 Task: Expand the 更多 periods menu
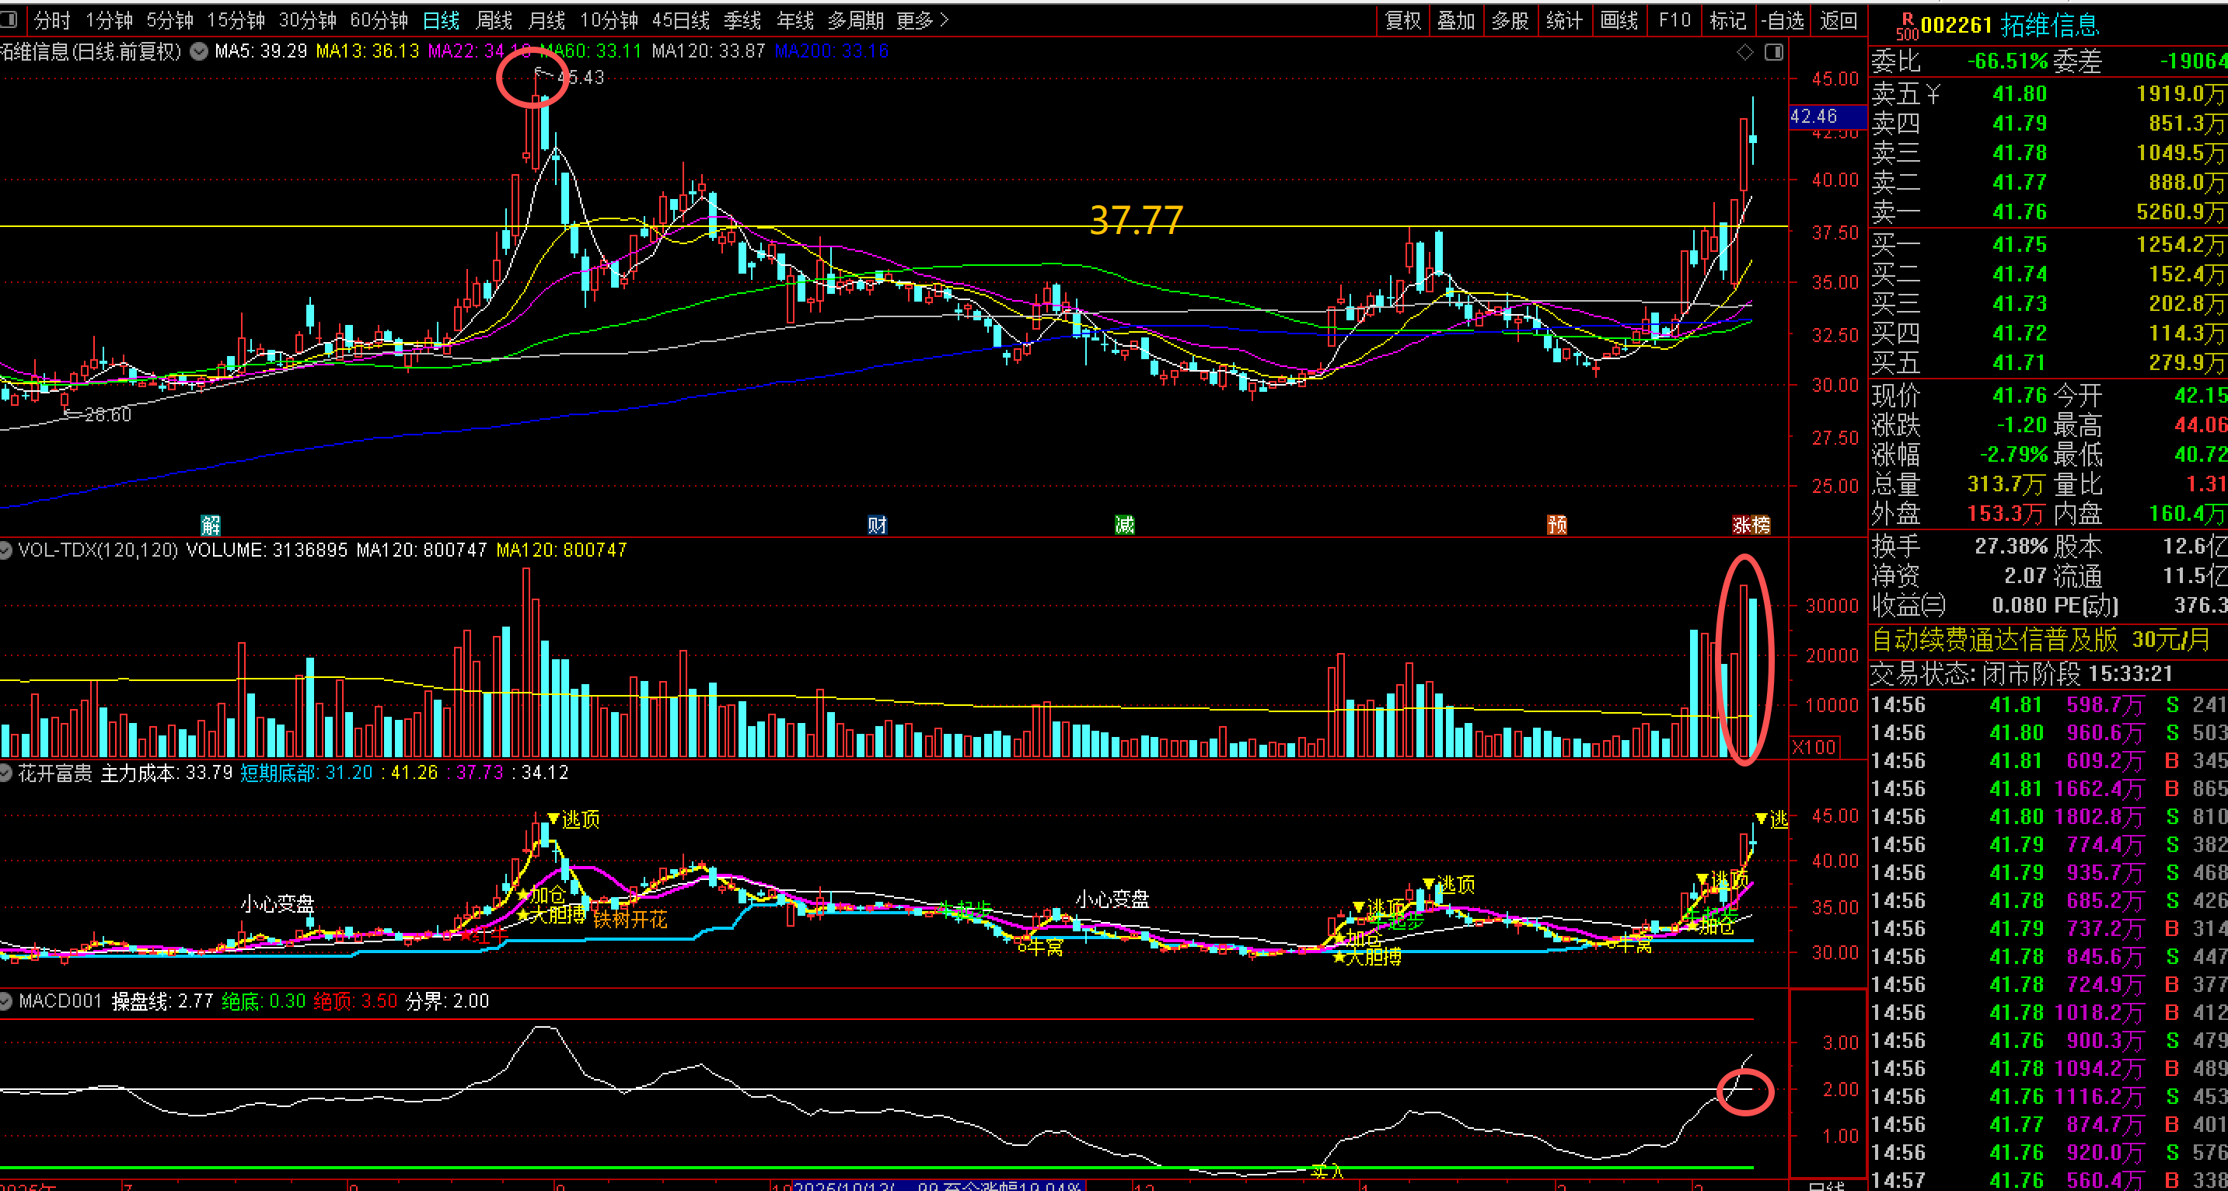coord(922,20)
